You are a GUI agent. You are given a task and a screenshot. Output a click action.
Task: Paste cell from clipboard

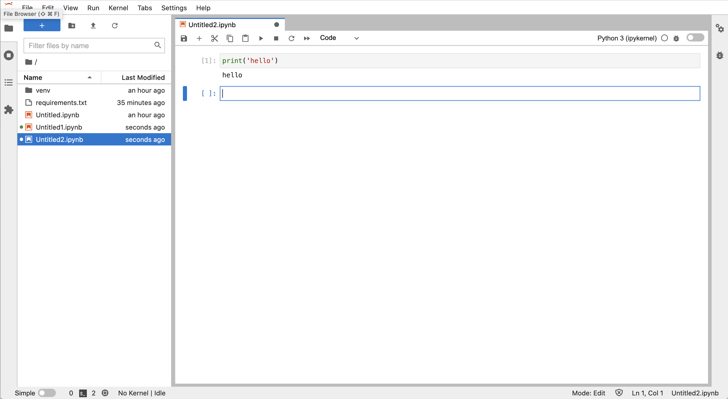pos(245,38)
